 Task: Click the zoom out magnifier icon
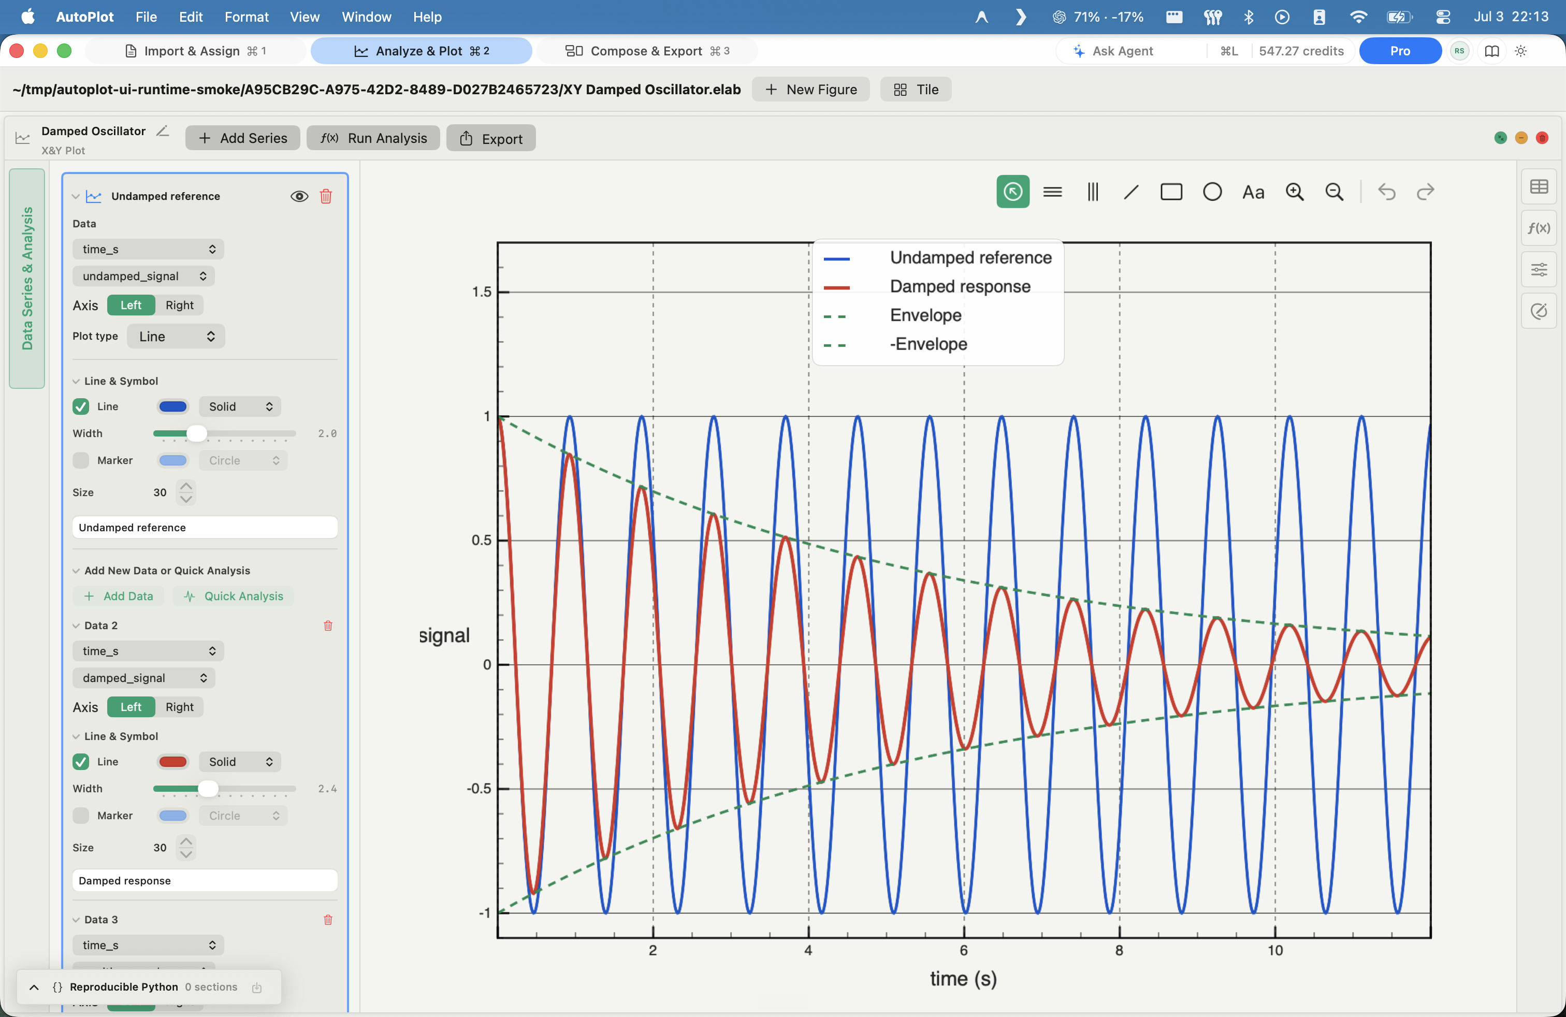(1333, 192)
